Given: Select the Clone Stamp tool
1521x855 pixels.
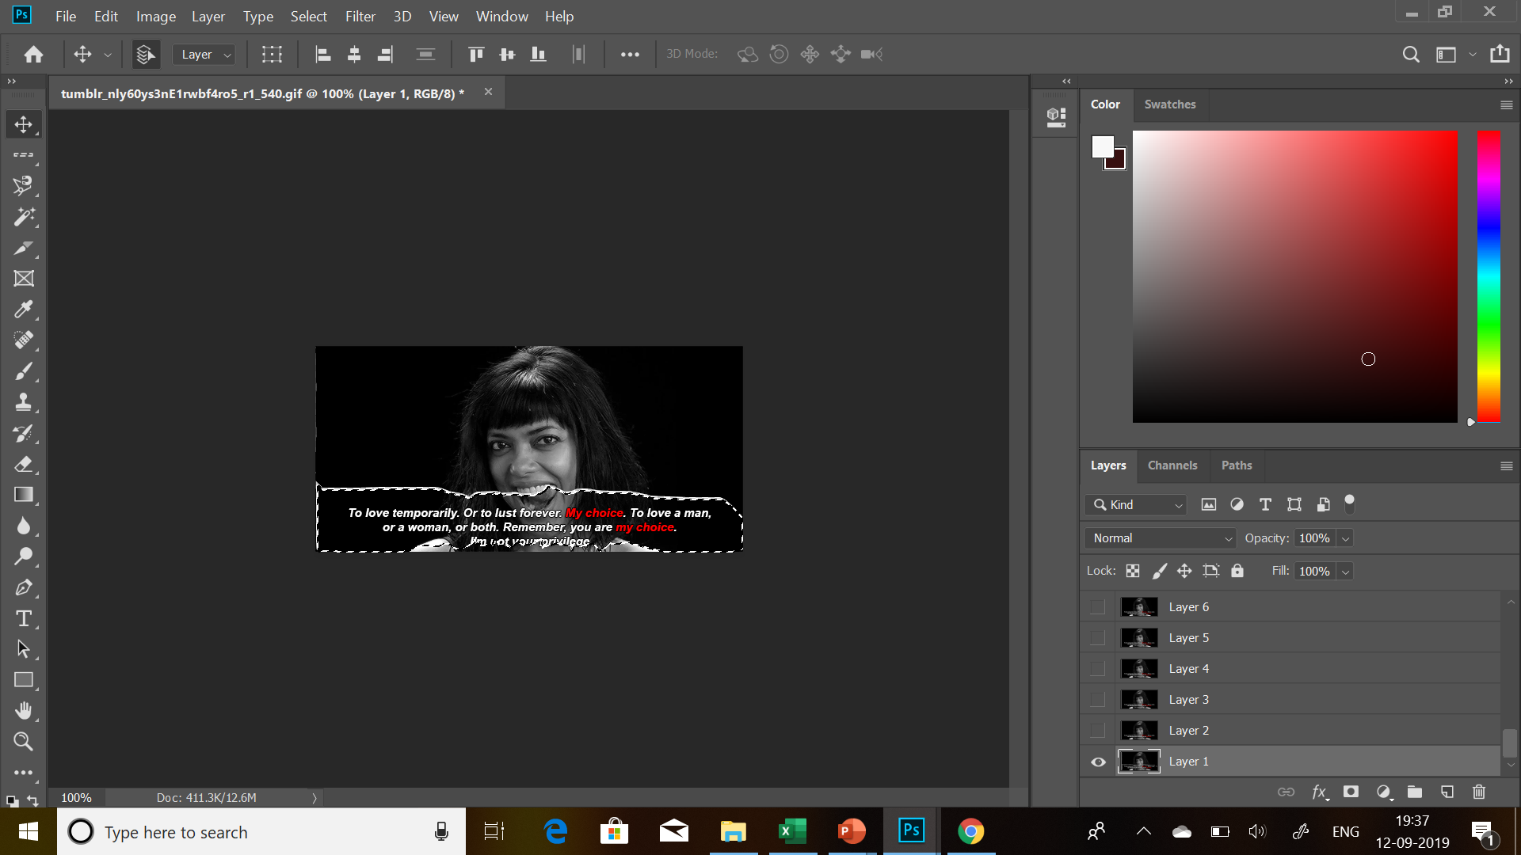Looking at the screenshot, I should click(24, 402).
